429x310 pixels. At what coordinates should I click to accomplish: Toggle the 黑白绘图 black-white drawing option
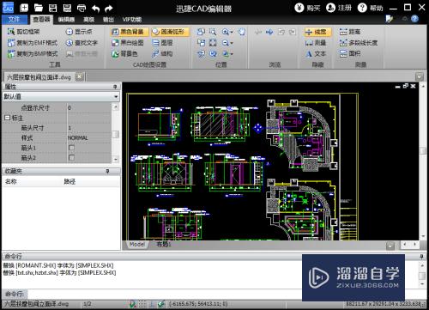coord(128,43)
